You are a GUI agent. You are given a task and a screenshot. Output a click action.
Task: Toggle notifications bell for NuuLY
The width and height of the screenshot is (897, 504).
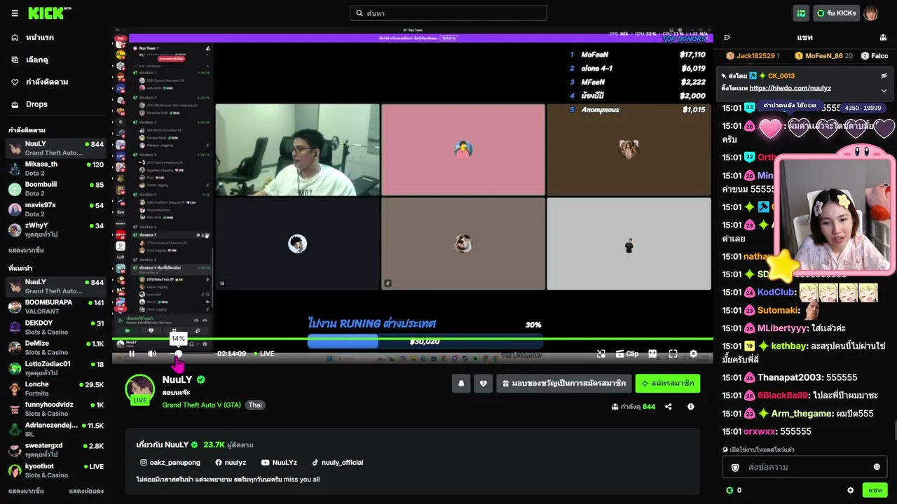point(461,384)
